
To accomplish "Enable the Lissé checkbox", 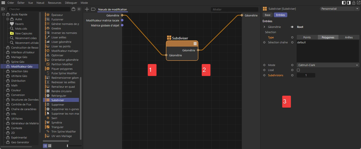I will (x=298, y=70).
